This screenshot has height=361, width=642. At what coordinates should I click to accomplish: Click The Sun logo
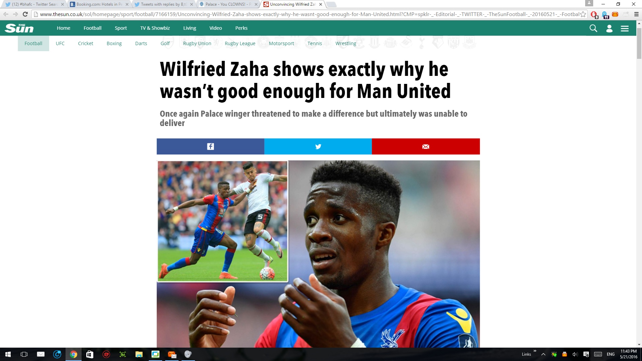pyautogui.click(x=19, y=28)
